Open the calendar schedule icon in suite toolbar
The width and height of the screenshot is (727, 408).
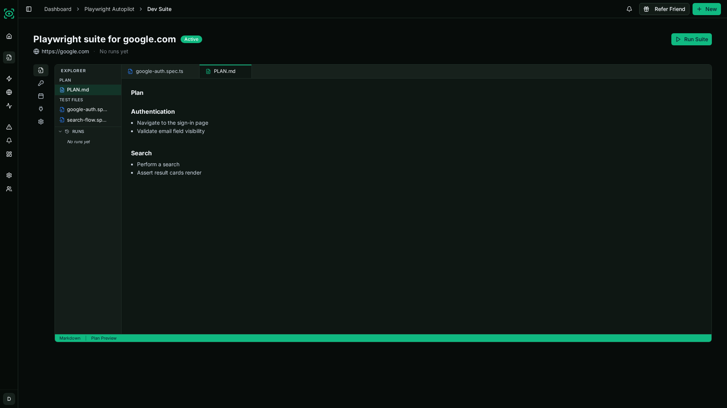[x=41, y=96]
